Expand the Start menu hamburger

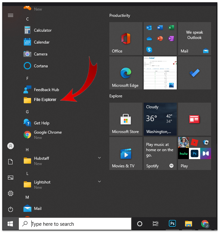[x=11, y=15]
